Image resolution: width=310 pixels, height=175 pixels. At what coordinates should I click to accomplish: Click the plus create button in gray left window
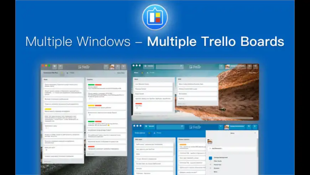[x=106, y=67]
